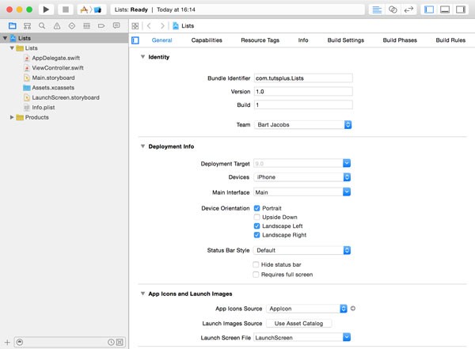Switch to the Info tab
This screenshot has height=349, width=475.
pos(303,40)
